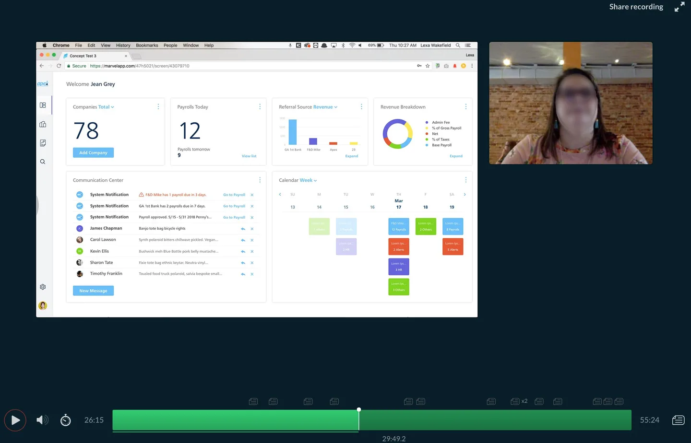Open the Revenue Breakdown card options menu

(x=465, y=106)
